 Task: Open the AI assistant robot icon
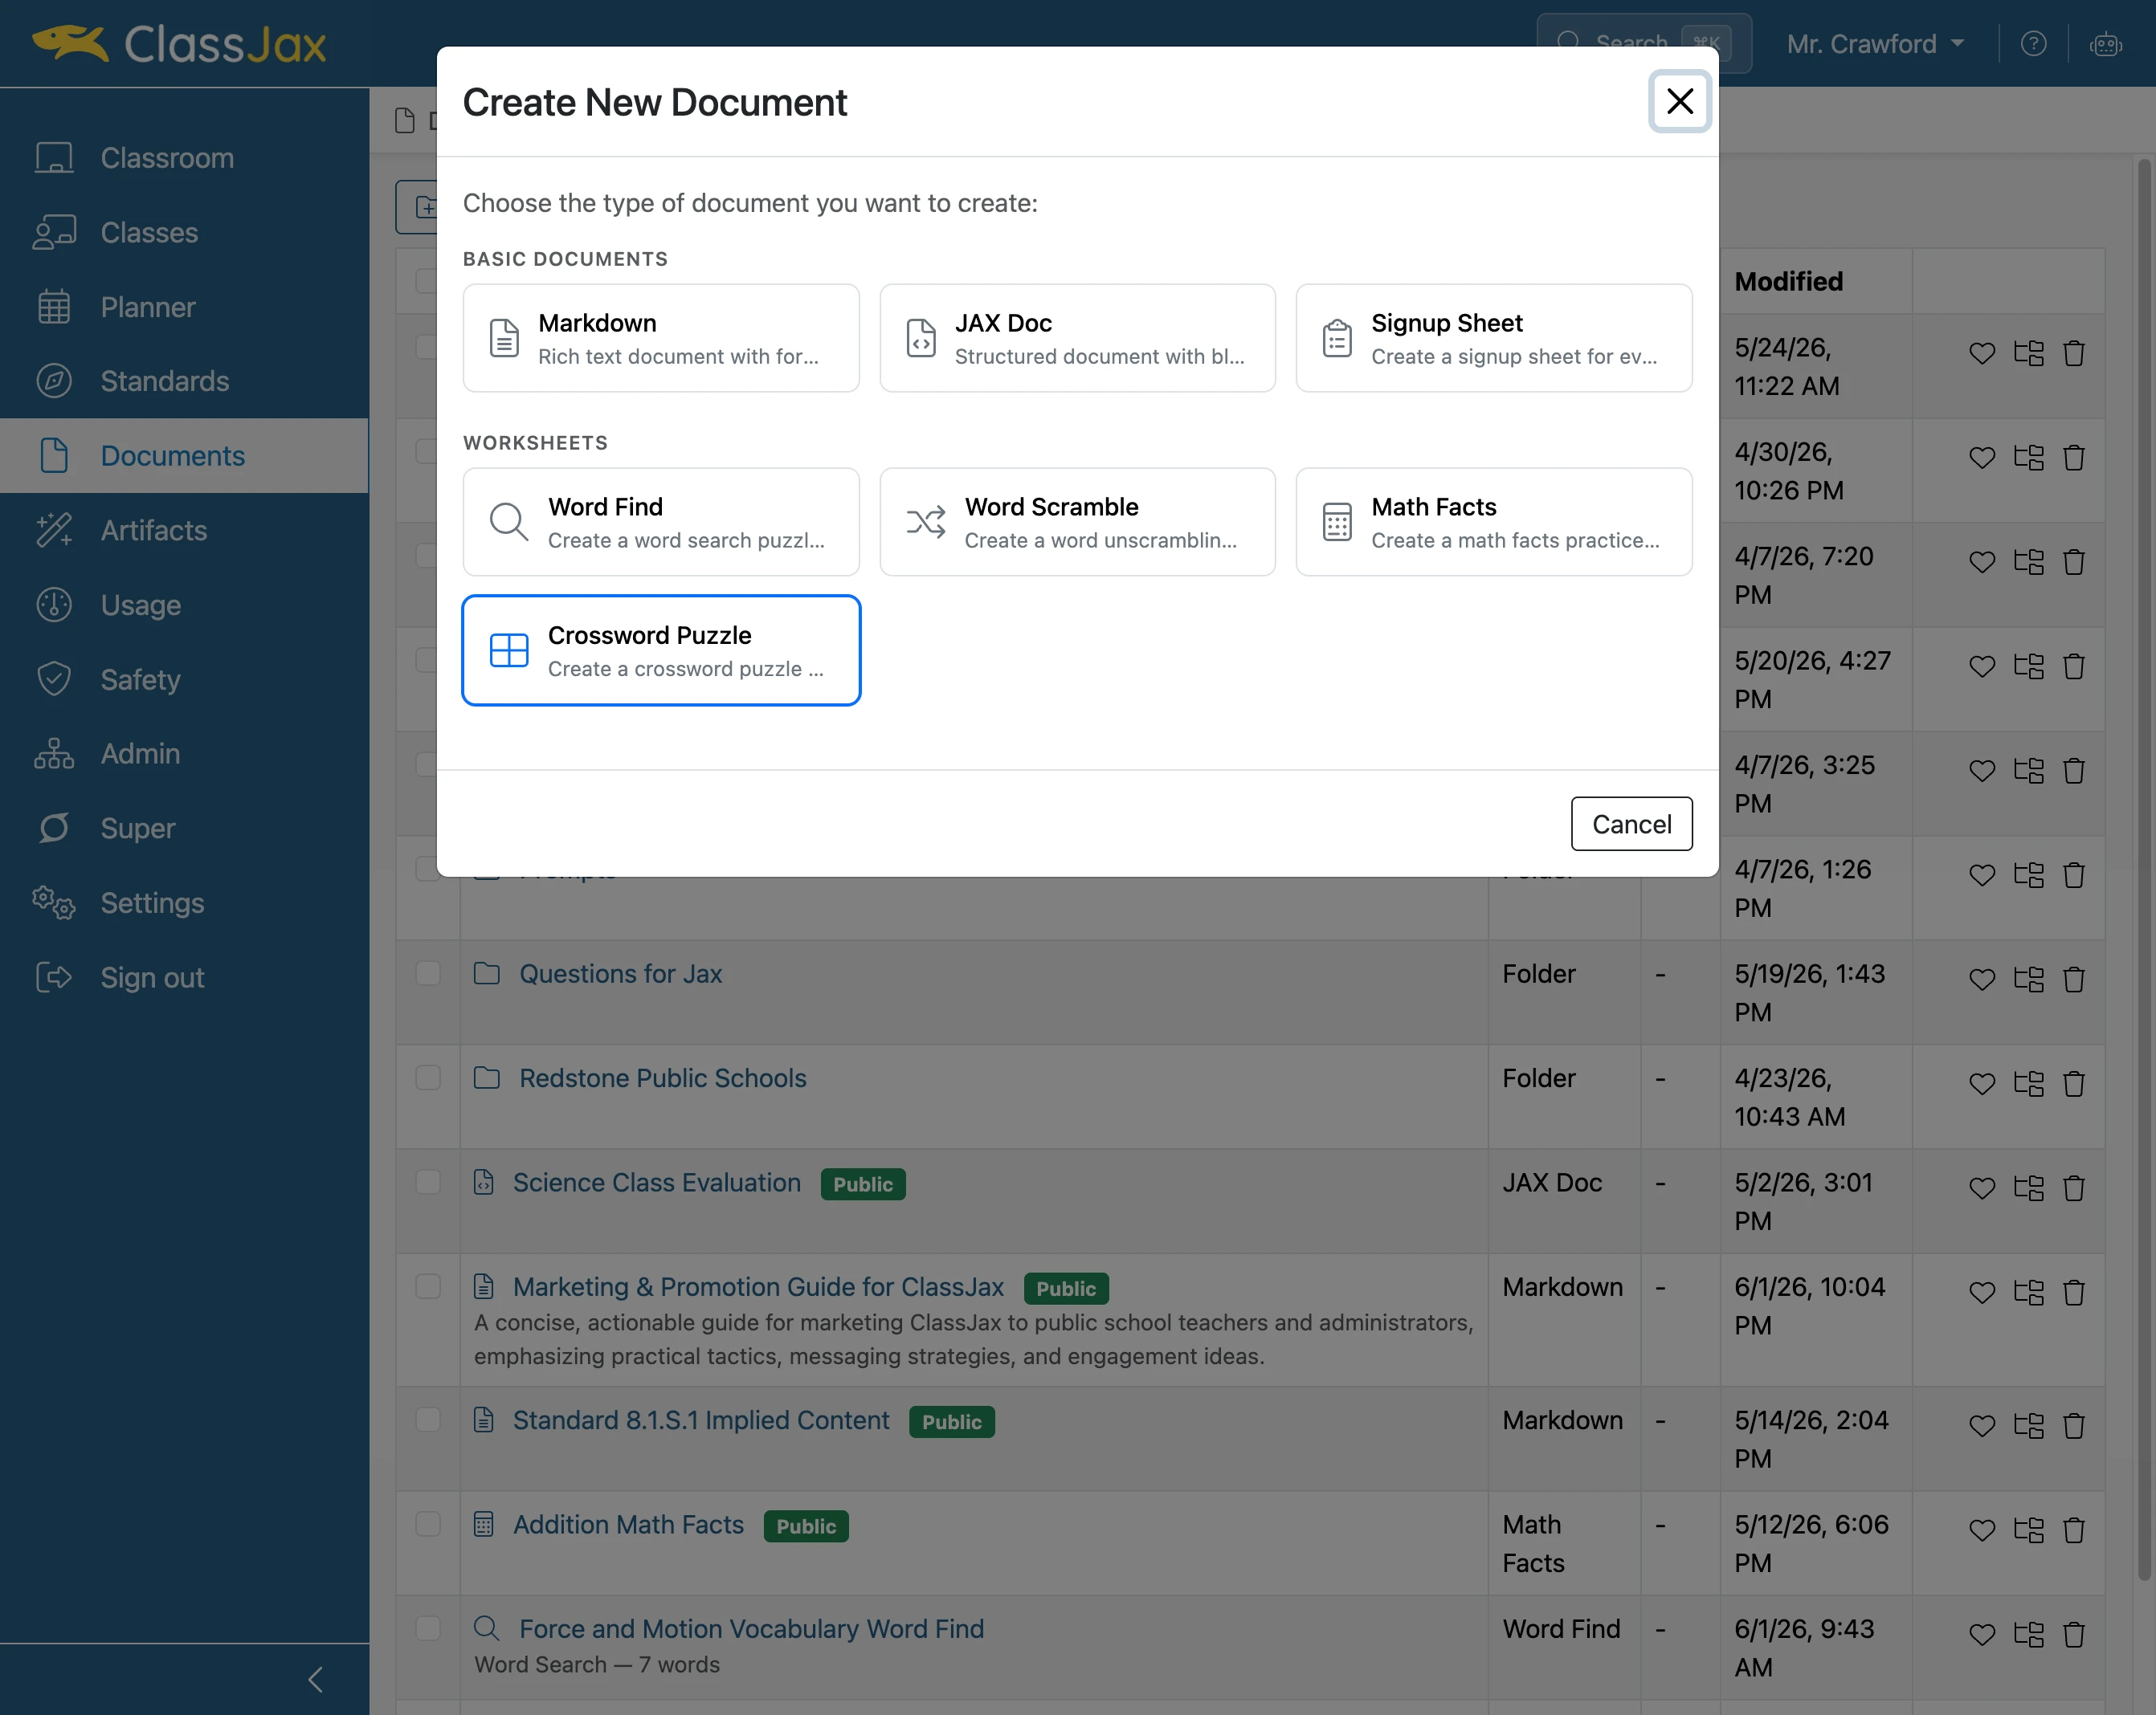[2106, 44]
